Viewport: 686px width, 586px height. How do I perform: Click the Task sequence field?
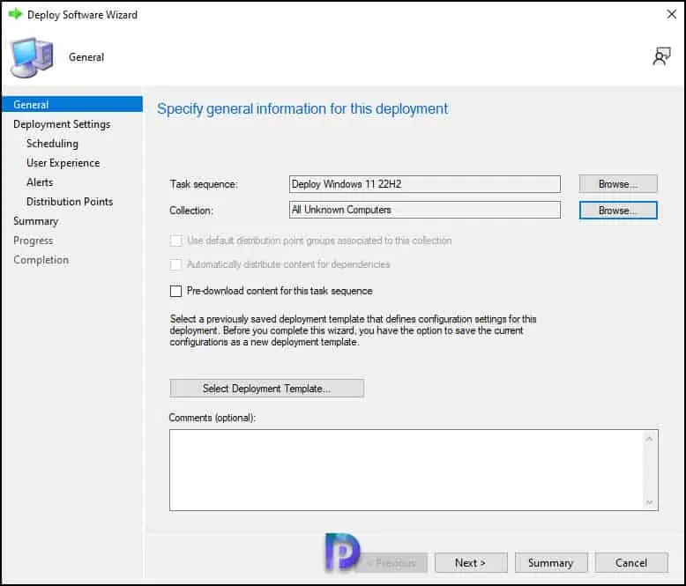coord(424,184)
